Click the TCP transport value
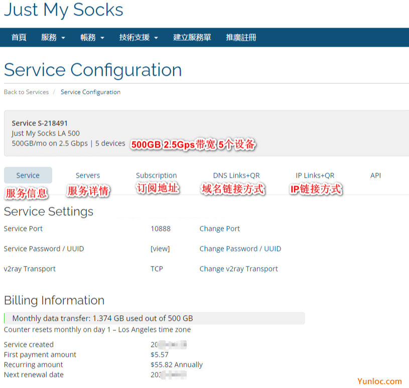Screen dimensions: 409x388 coord(157,269)
